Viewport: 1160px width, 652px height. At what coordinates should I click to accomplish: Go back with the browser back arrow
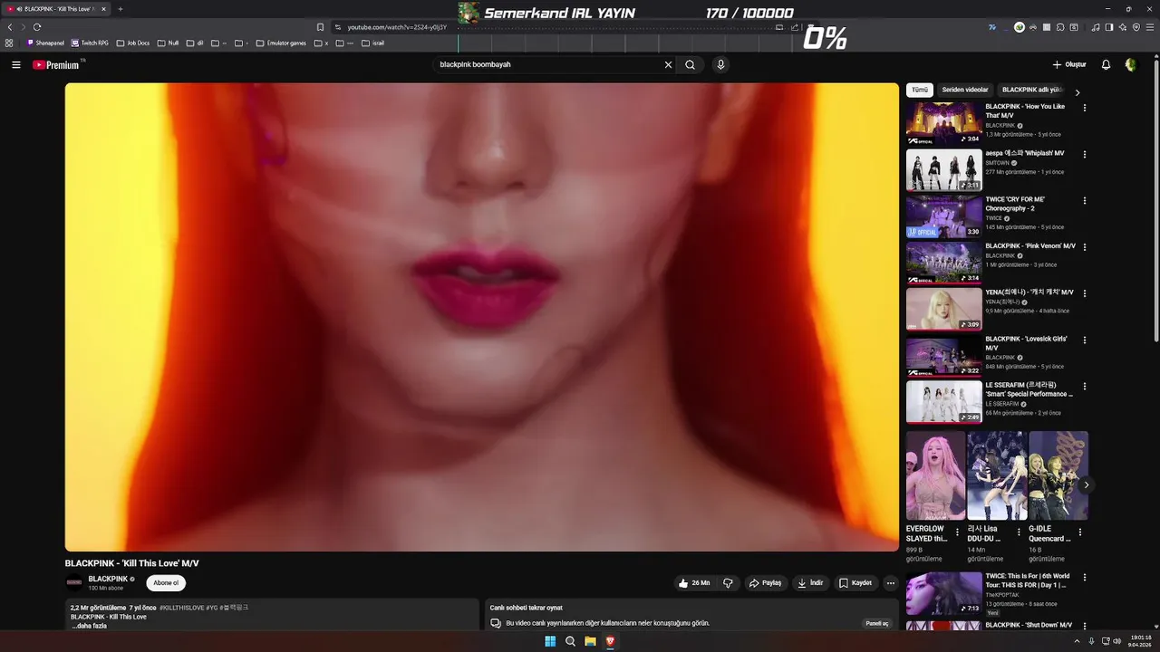tap(10, 27)
